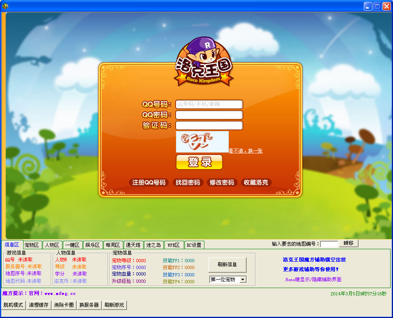Select the 人物区 tab
Image resolution: width=393 pixels, height=318 pixels.
click(x=52, y=245)
